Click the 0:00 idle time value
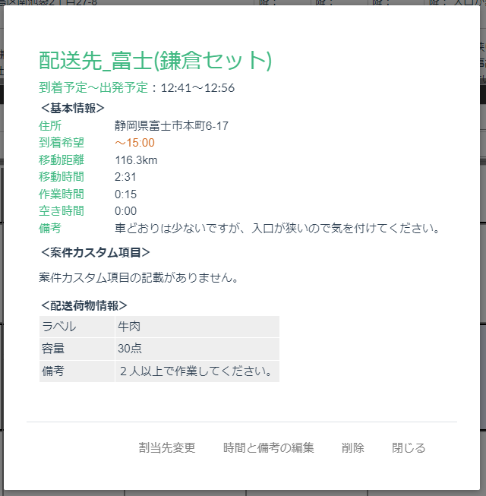This screenshot has width=486, height=496. [x=125, y=211]
